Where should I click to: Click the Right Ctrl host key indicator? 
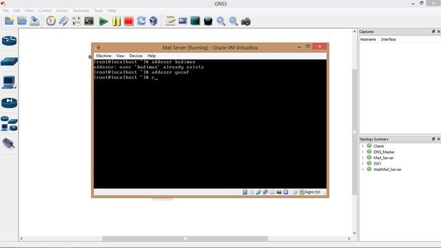click(x=309, y=192)
